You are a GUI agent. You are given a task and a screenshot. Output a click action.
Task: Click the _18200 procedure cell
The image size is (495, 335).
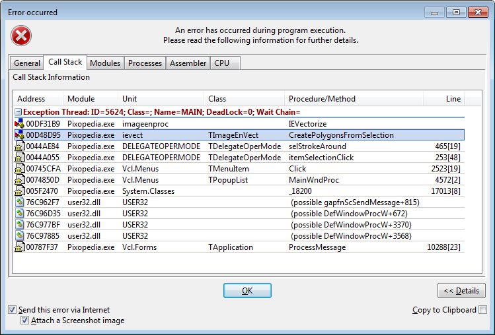point(300,191)
